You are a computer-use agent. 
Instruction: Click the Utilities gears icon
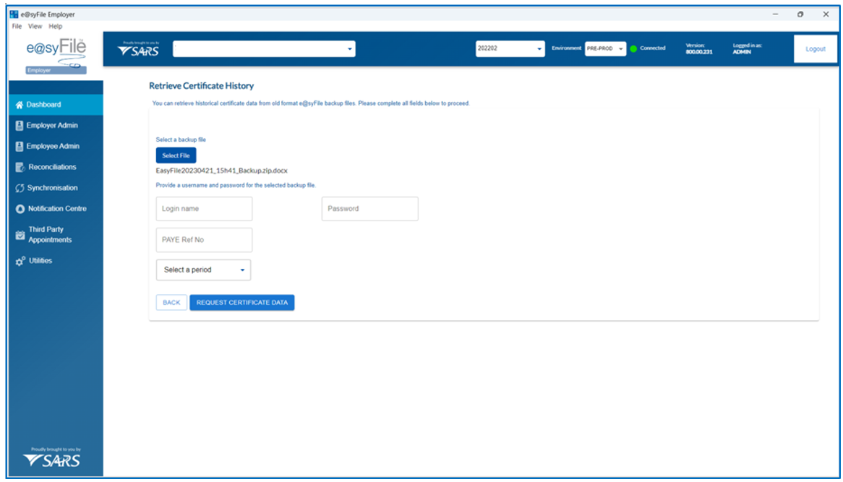[20, 261]
